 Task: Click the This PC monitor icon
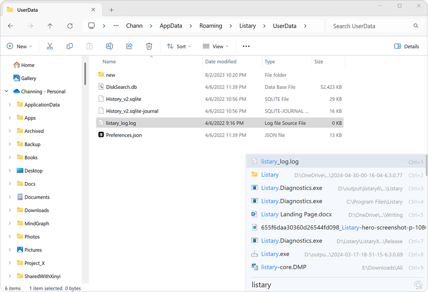[92, 26]
